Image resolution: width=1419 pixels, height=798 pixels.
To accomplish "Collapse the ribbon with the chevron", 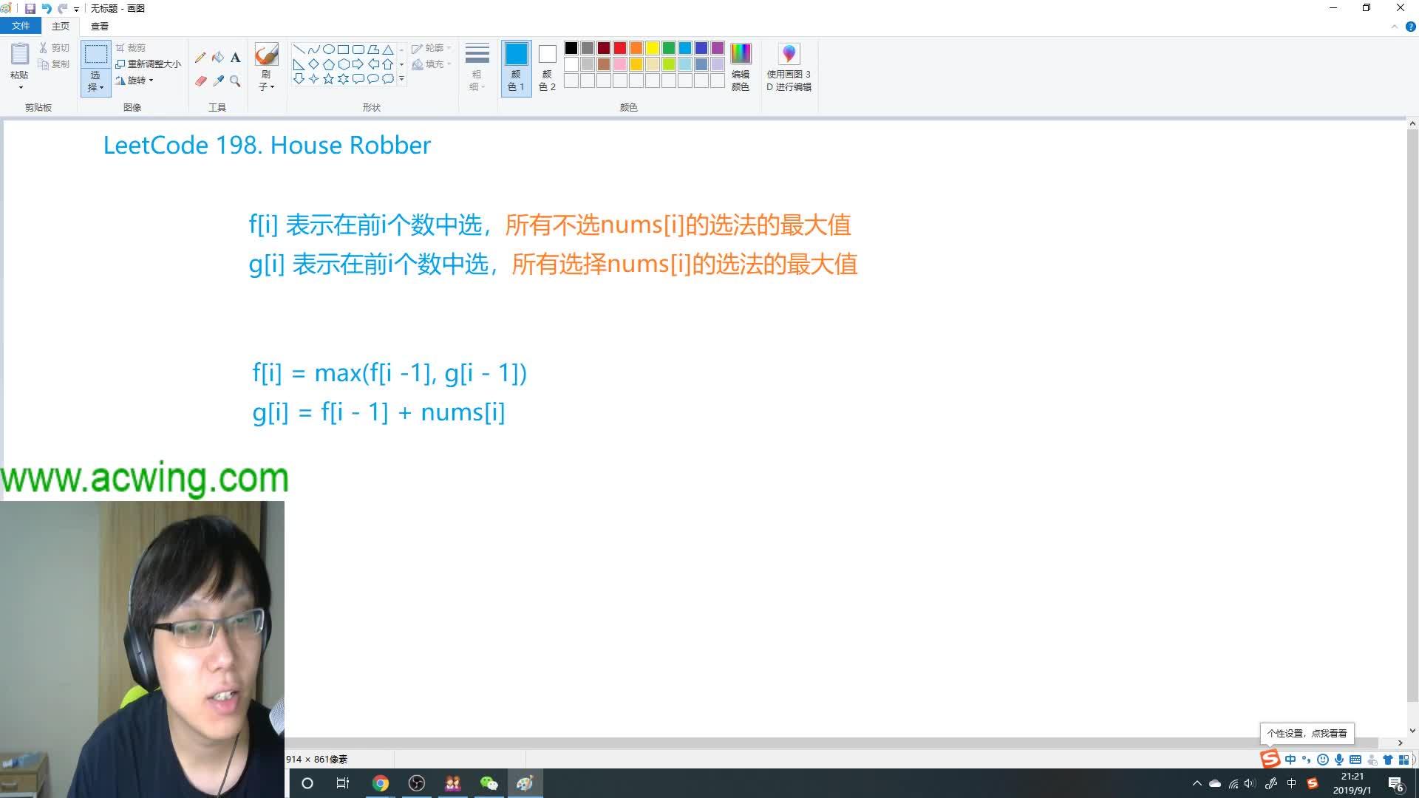I will pyautogui.click(x=1395, y=27).
